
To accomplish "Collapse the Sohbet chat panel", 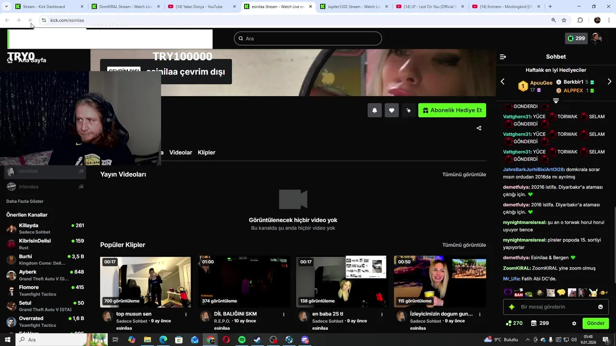I will [503, 57].
